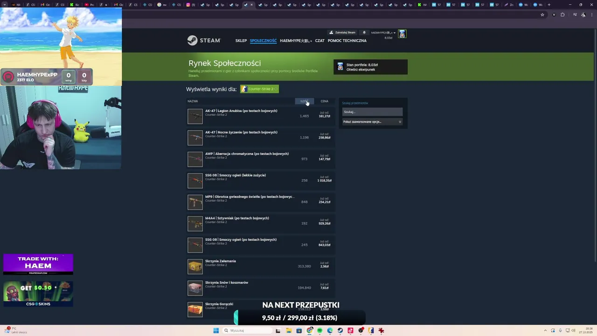This screenshot has height=336, width=597.
Task: Open Task View from the taskbar
Action: [278, 330]
